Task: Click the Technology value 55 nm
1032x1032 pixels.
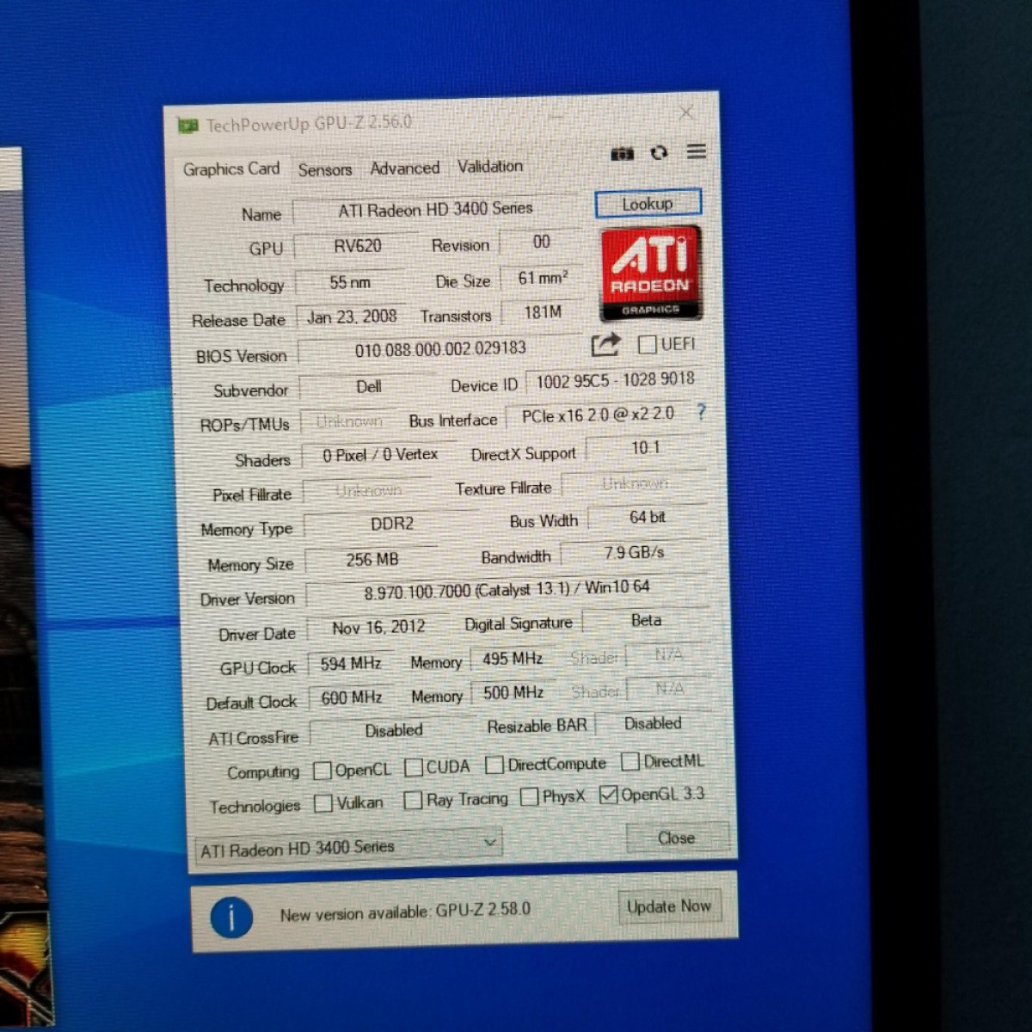Action: click(x=349, y=282)
